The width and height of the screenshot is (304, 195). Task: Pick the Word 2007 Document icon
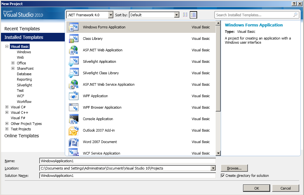click(x=74, y=142)
